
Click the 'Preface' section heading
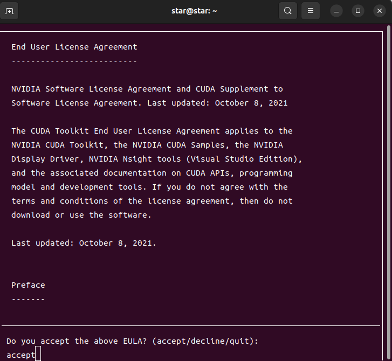point(28,285)
